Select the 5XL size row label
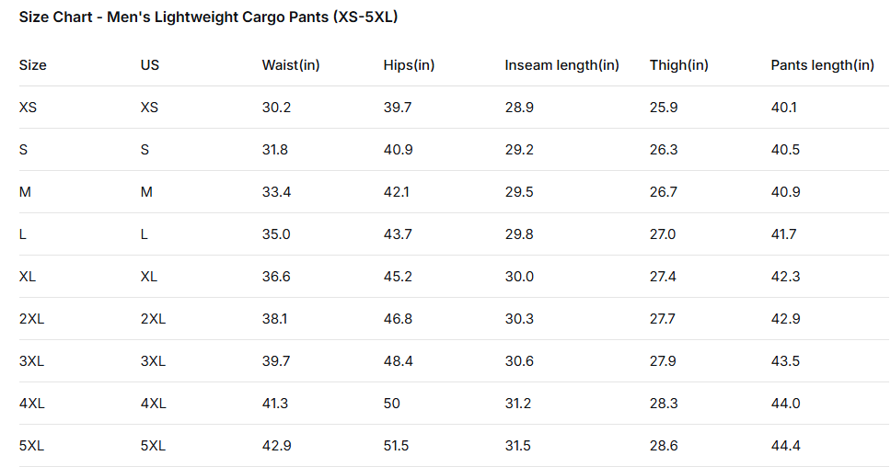The width and height of the screenshot is (891, 467). (32, 446)
